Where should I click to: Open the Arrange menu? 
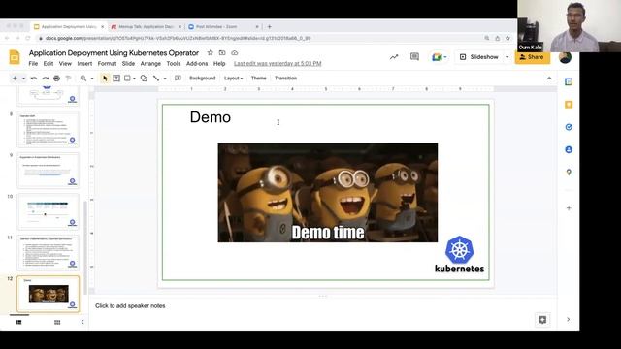click(150, 63)
